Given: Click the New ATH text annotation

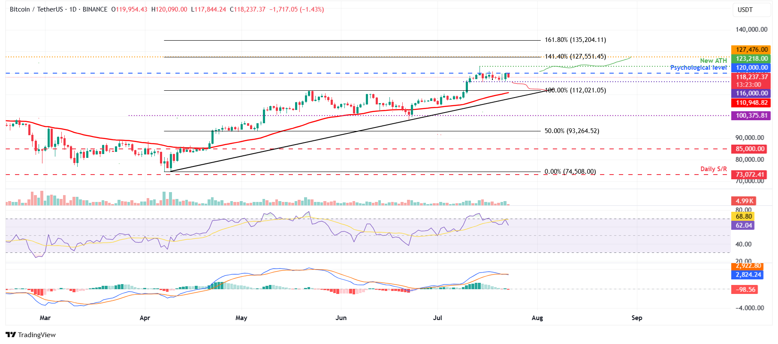Looking at the screenshot, I should (x=713, y=61).
